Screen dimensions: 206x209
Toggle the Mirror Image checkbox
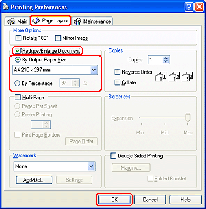click(58, 38)
